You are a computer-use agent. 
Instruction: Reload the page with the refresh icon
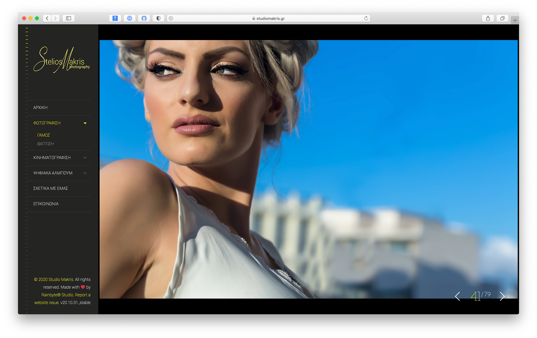366,18
